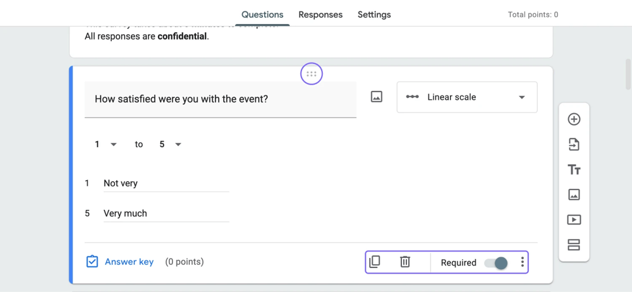This screenshot has width=632, height=292.
Task: Open the Linear scale question type dropdown
Action: click(466, 97)
